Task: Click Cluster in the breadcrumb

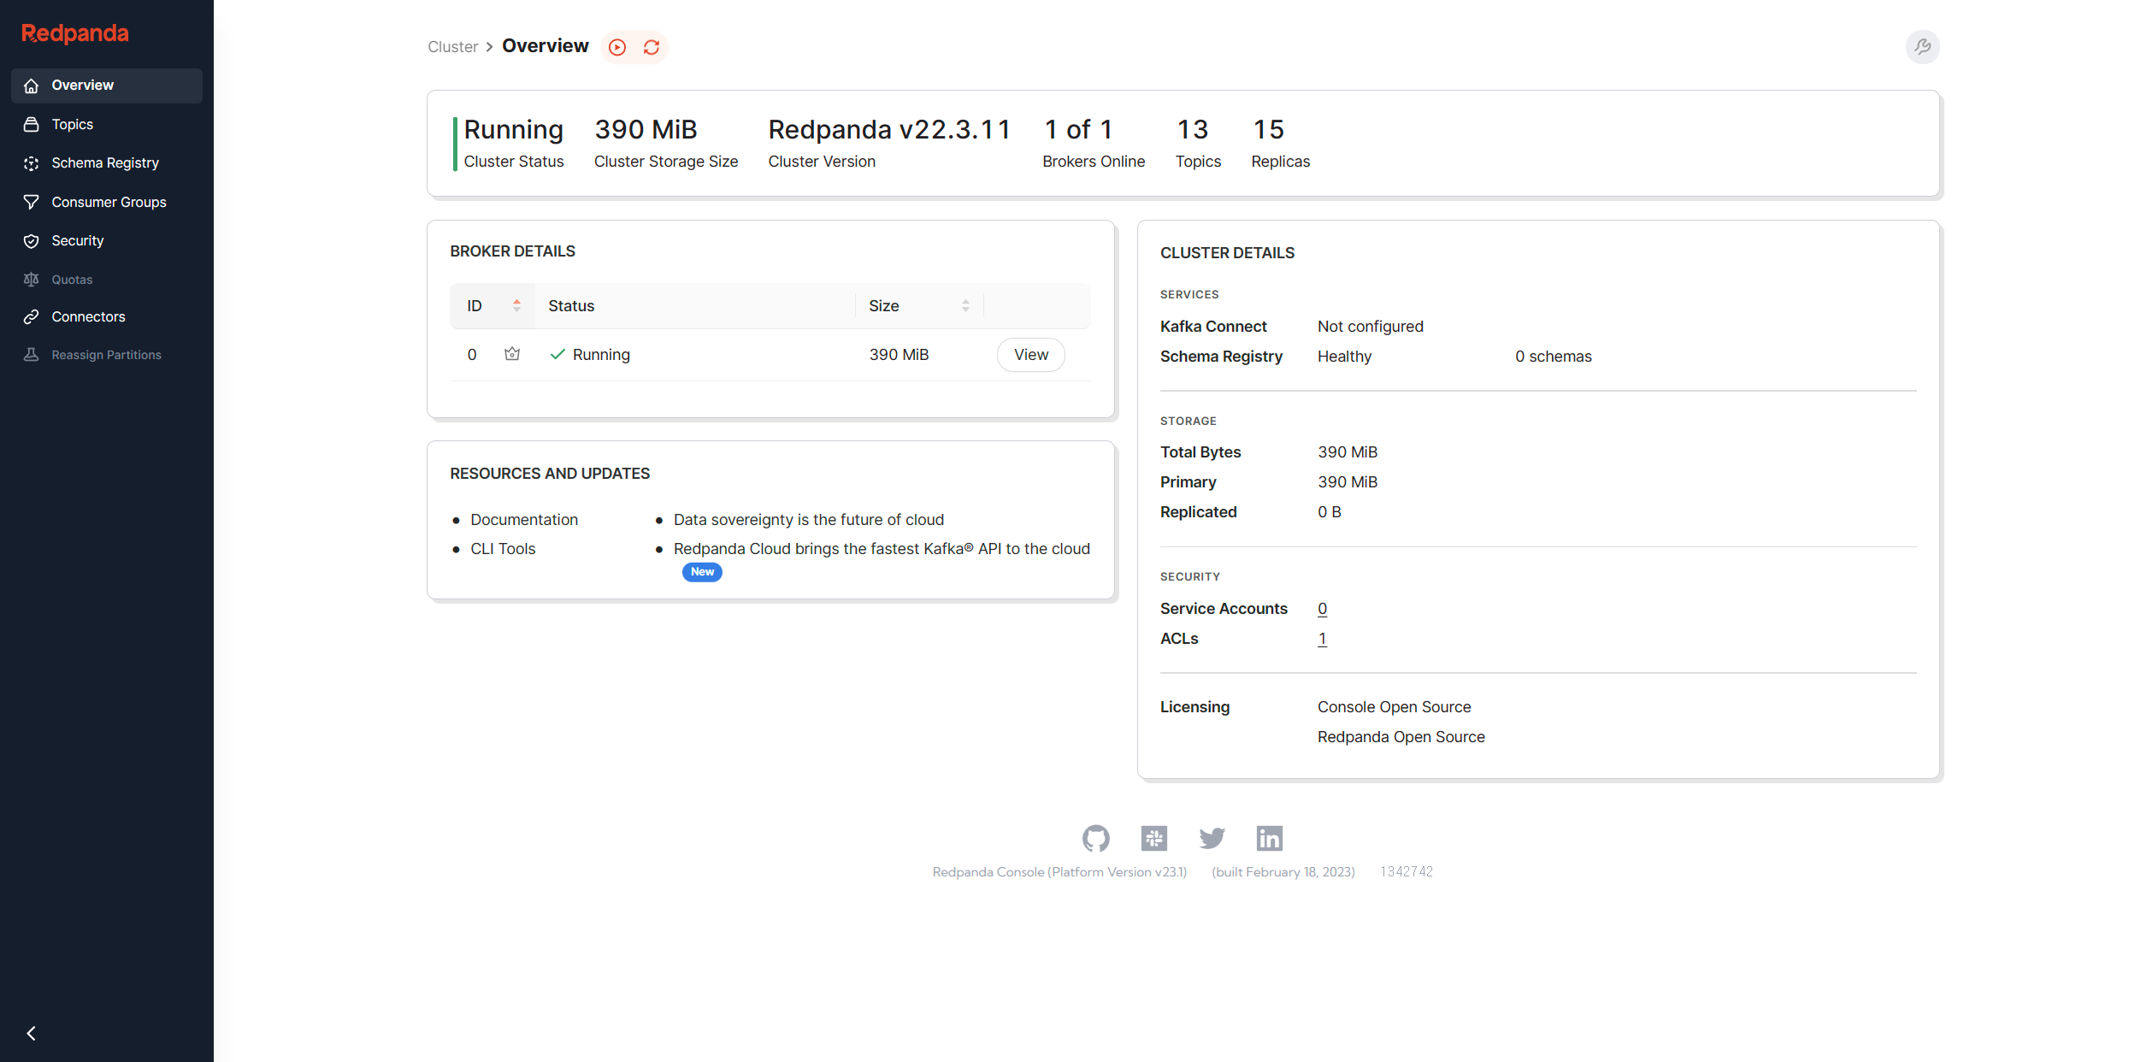Action: tap(452, 47)
